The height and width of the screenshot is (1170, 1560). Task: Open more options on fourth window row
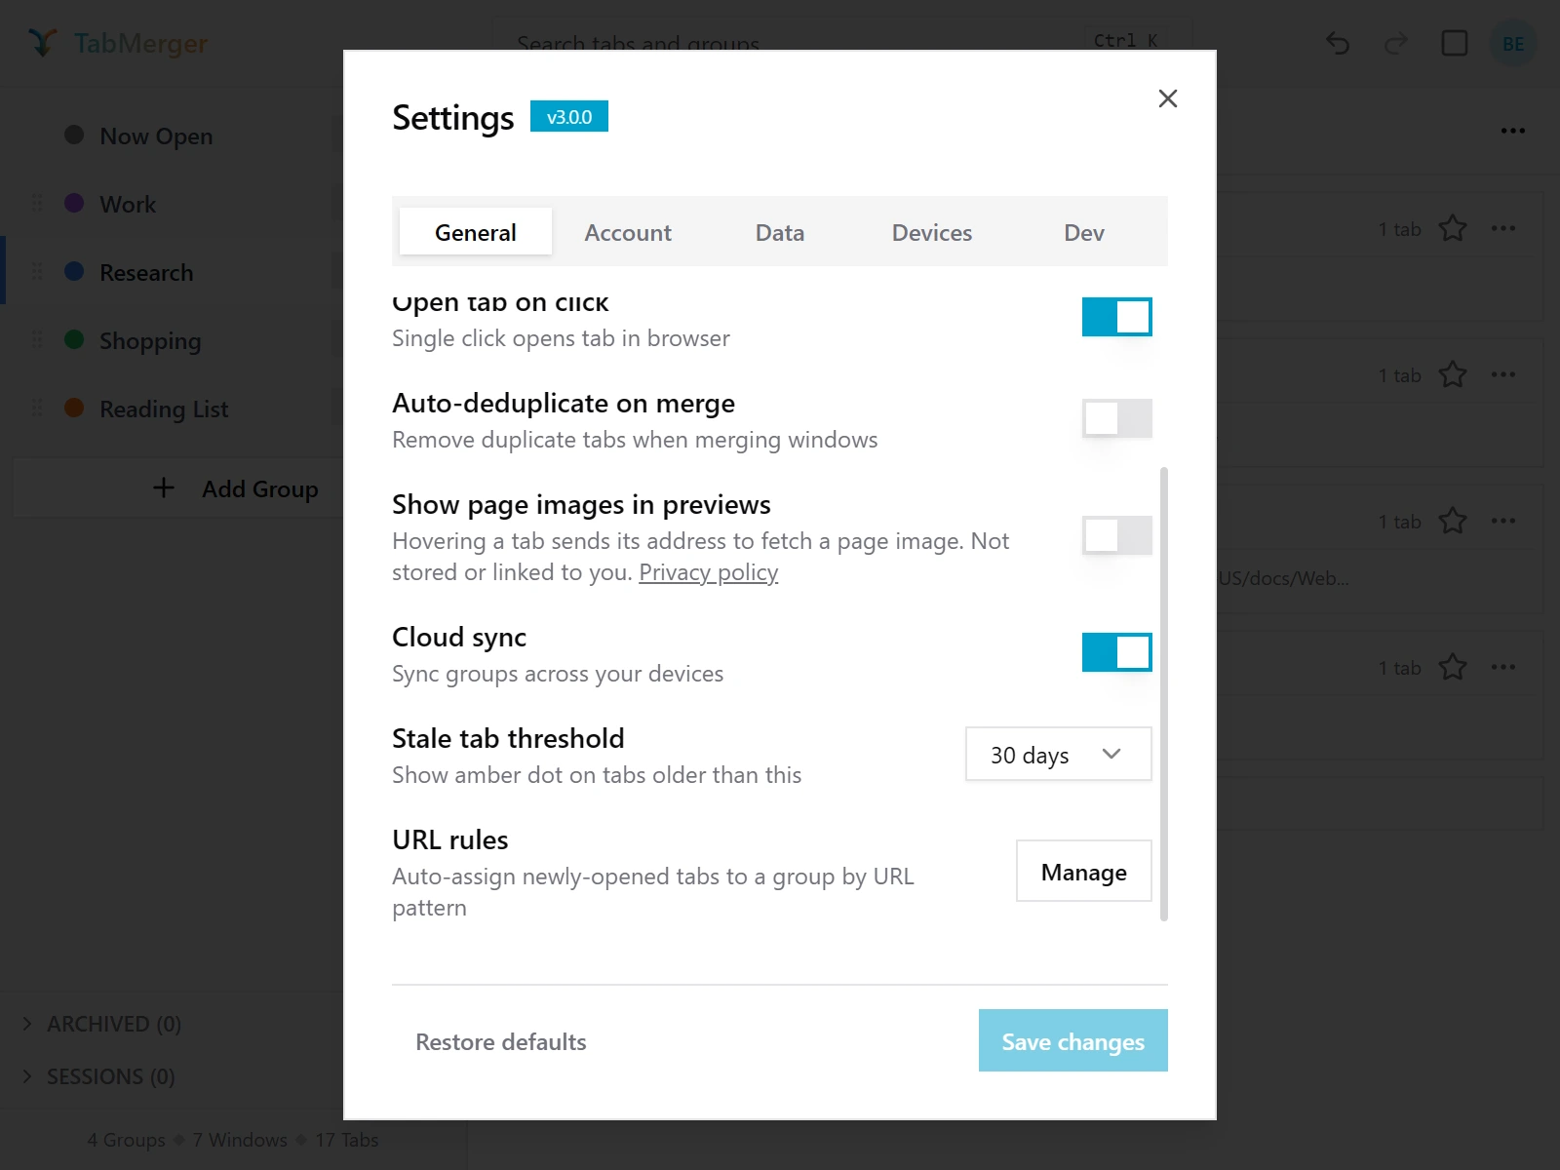click(1503, 667)
